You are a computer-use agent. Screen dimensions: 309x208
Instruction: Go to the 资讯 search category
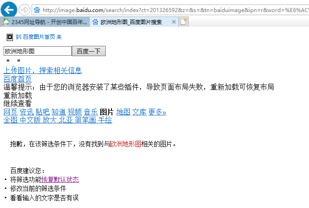[x=27, y=112]
